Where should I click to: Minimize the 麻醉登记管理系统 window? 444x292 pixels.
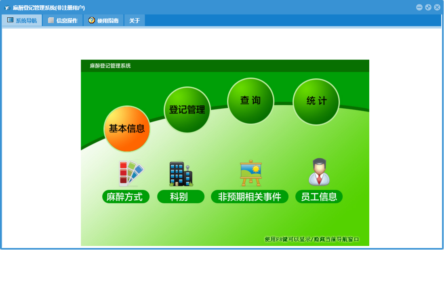(x=419, y=7)
